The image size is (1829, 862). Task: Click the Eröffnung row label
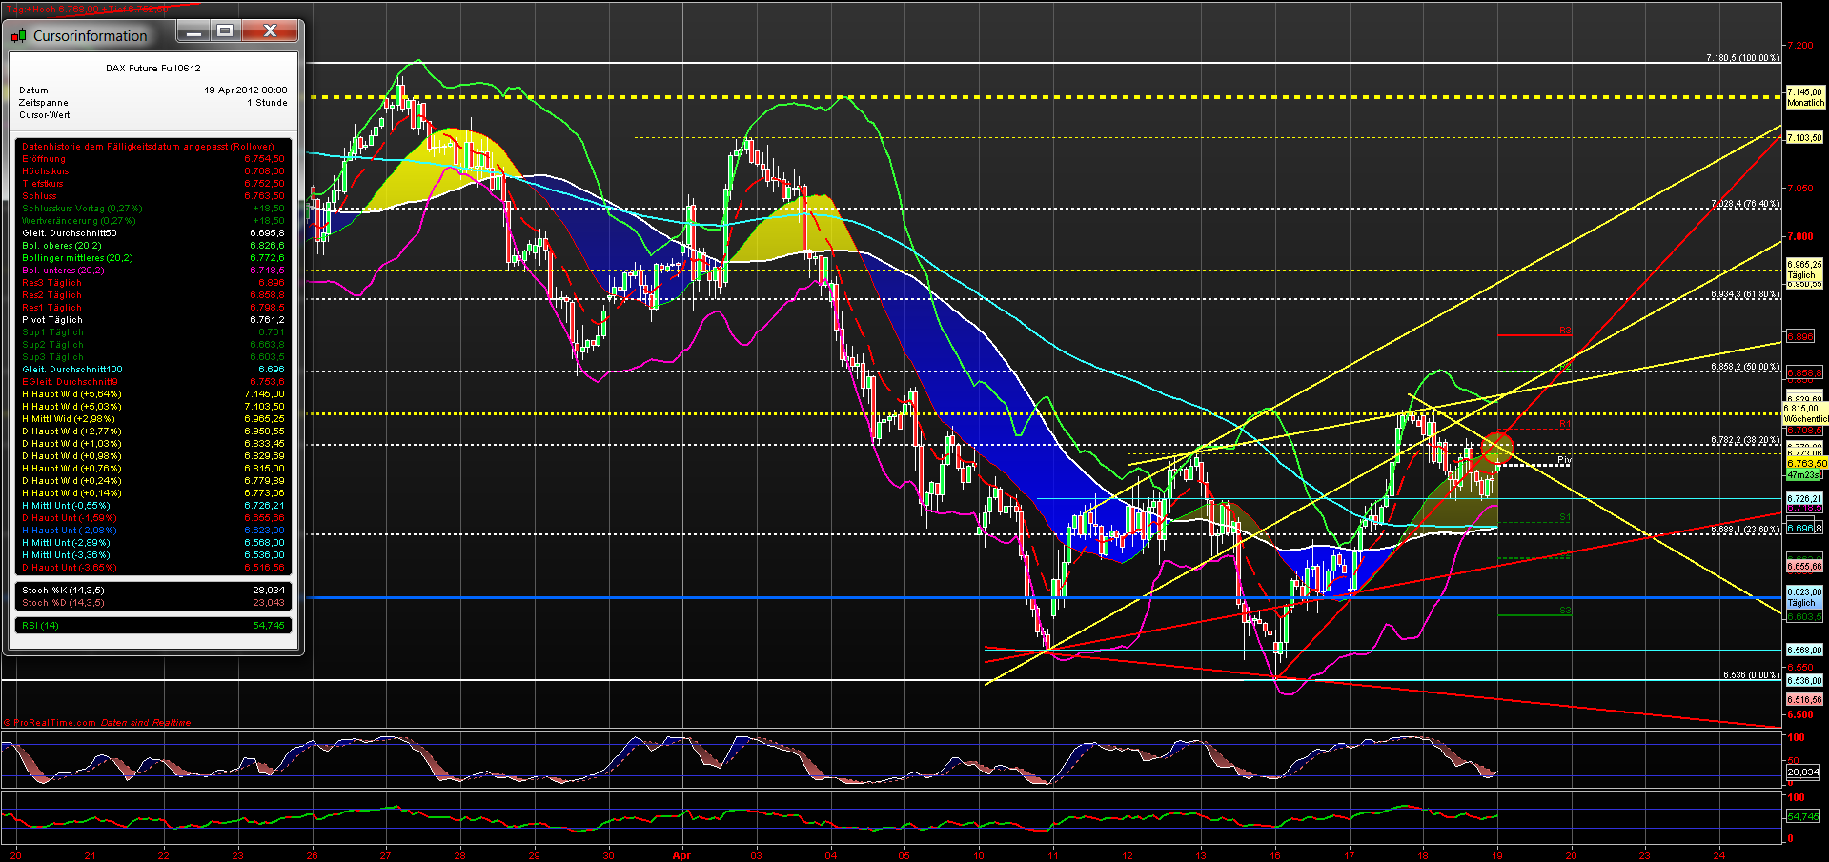tap(44, 159)
